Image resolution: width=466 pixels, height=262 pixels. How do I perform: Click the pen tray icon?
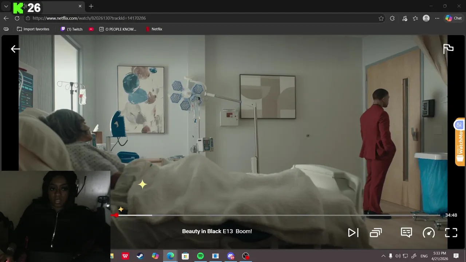(414, 256)
